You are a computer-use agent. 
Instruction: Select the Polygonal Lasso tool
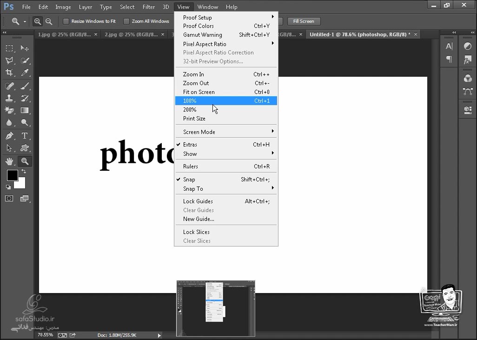9,60
